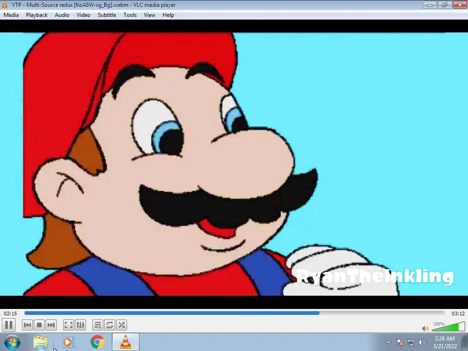Image resolution: width=468 pixels, height=351 pixels.
Task: Restore down the VLC window
Action: click(444, 5)
